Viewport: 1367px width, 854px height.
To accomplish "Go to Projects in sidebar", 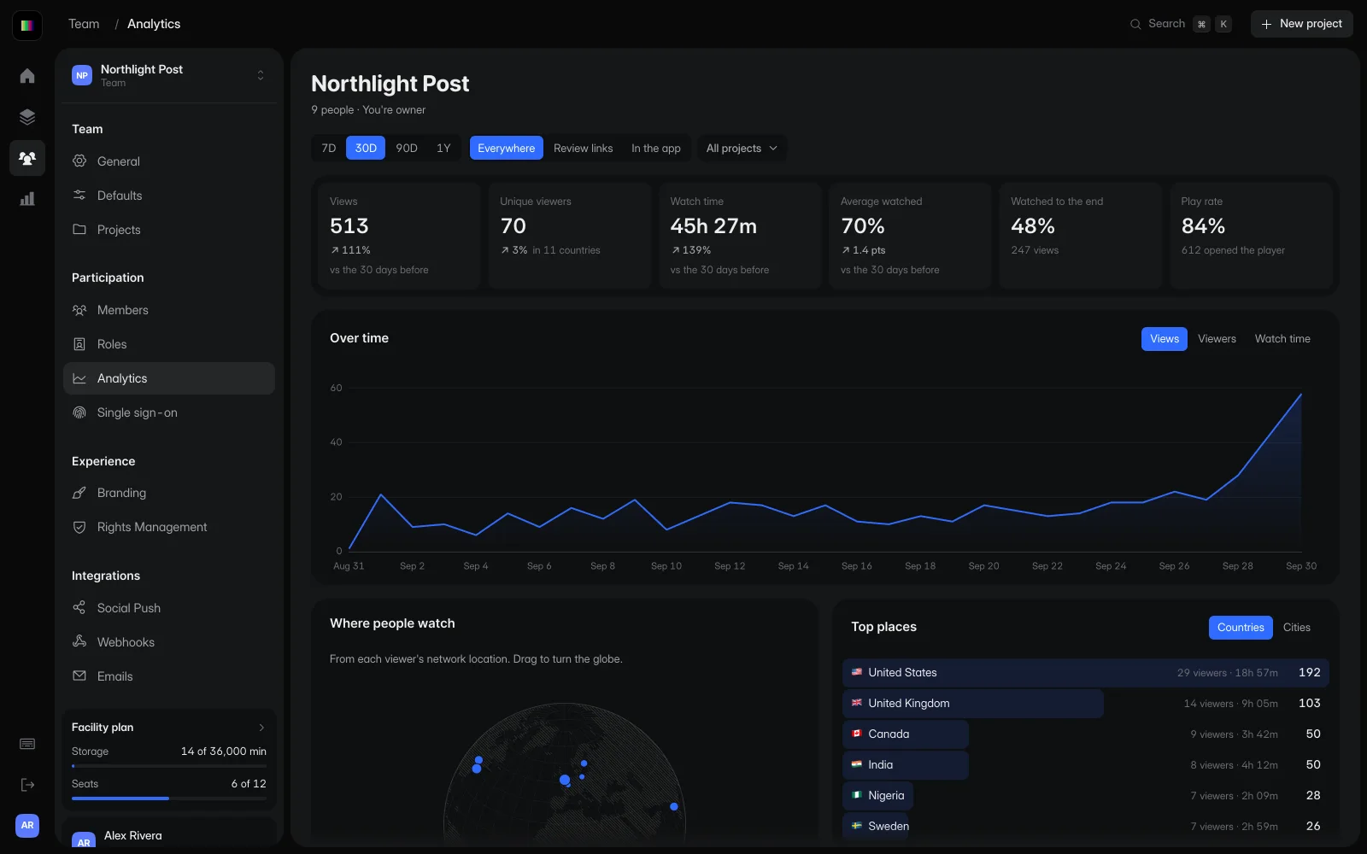I will [169, 230].
